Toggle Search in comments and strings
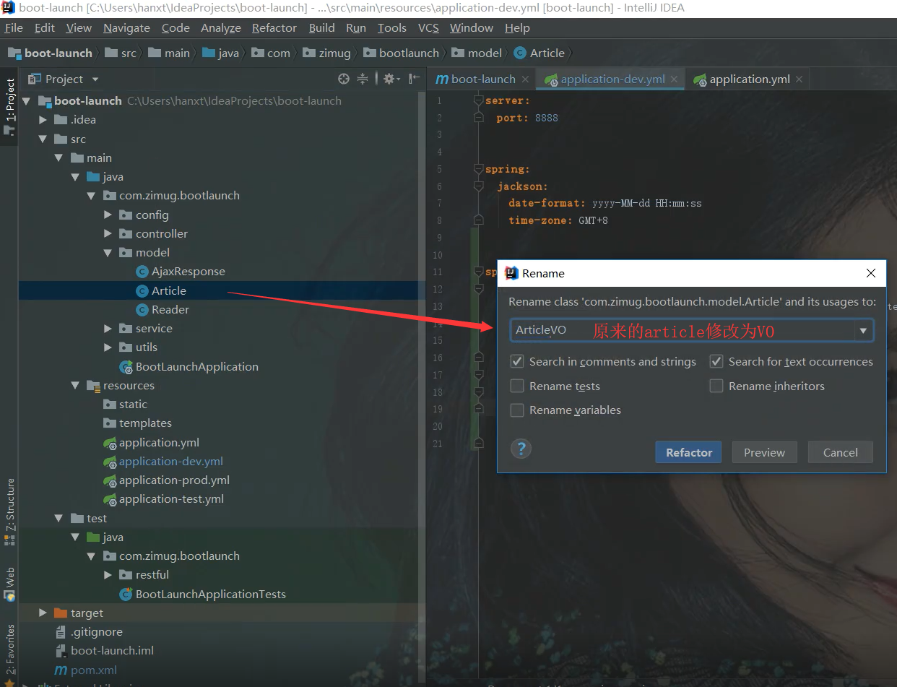This screenshot has width=897, height=687. tap(517, 361)
